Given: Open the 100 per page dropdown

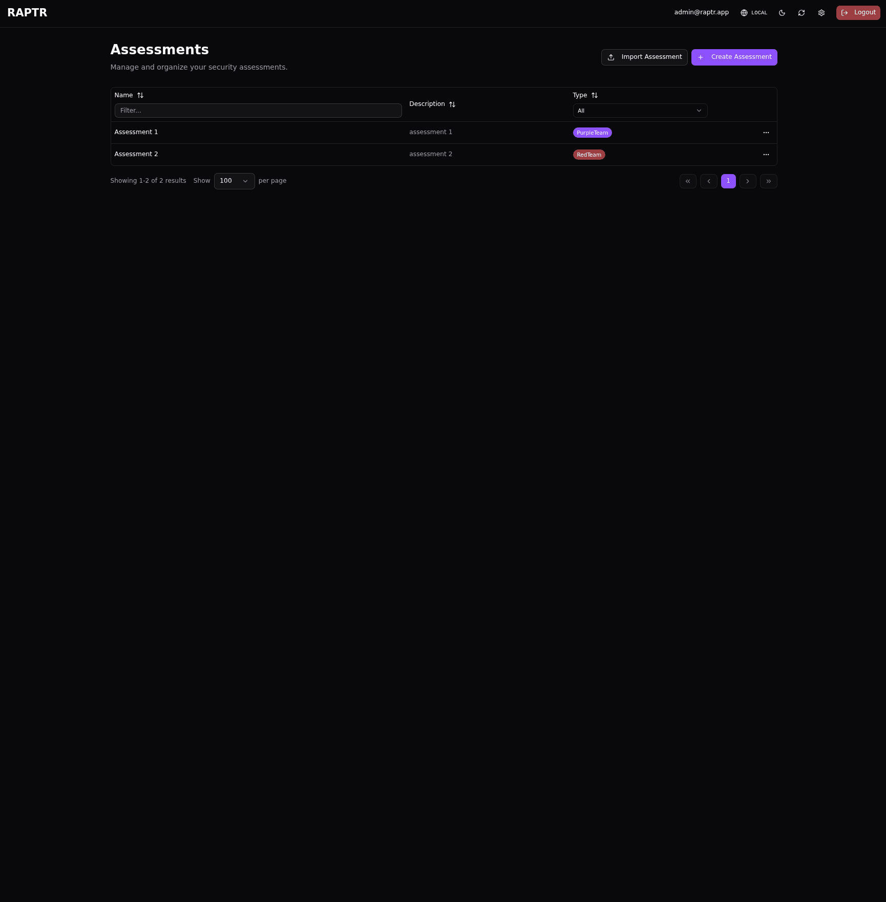Looking at the screenshot, I should click(235, 181).
